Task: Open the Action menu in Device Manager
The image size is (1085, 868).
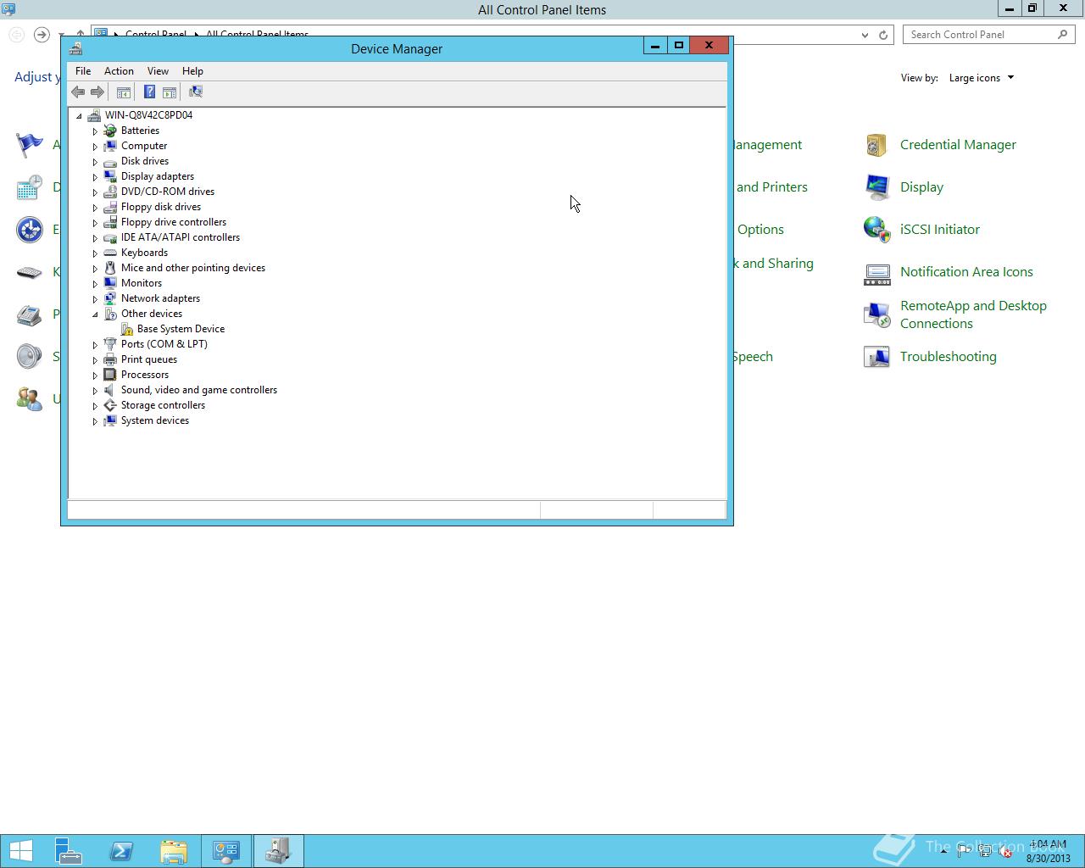Action: [x=119, y=71]
